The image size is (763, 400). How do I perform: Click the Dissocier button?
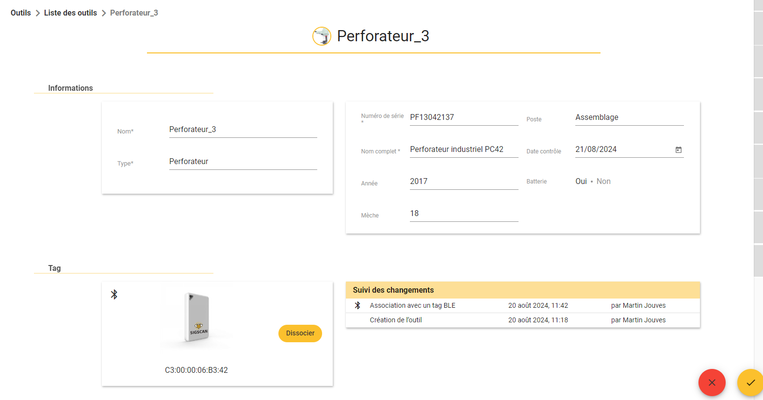point(300,333)
